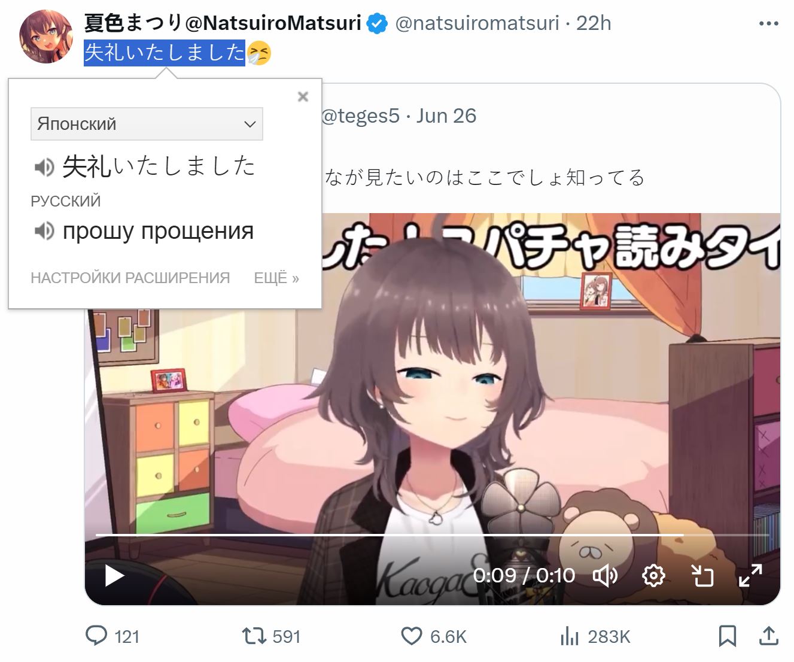Listen to the Russian translation 'прошу прощения'
Screen dimensions: 794x662
[44, 230]
